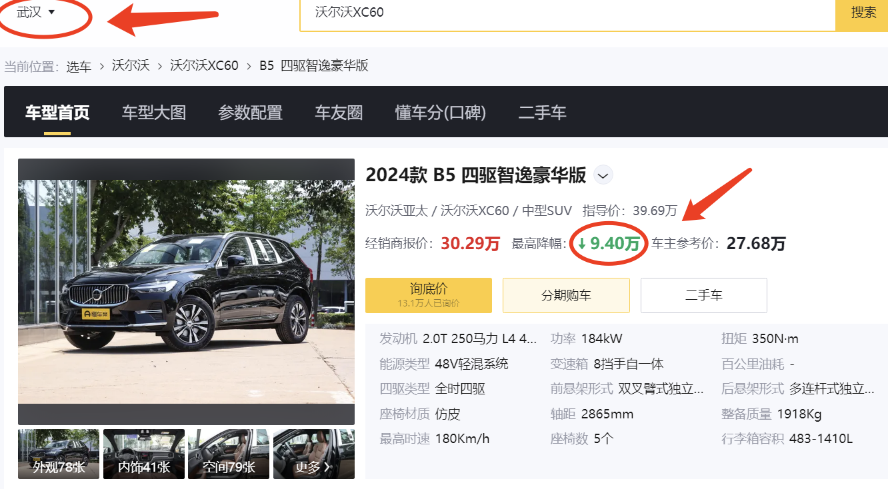Click power value 184kW
The height and width of the screenshot is (489, 888).
point(602,338)
